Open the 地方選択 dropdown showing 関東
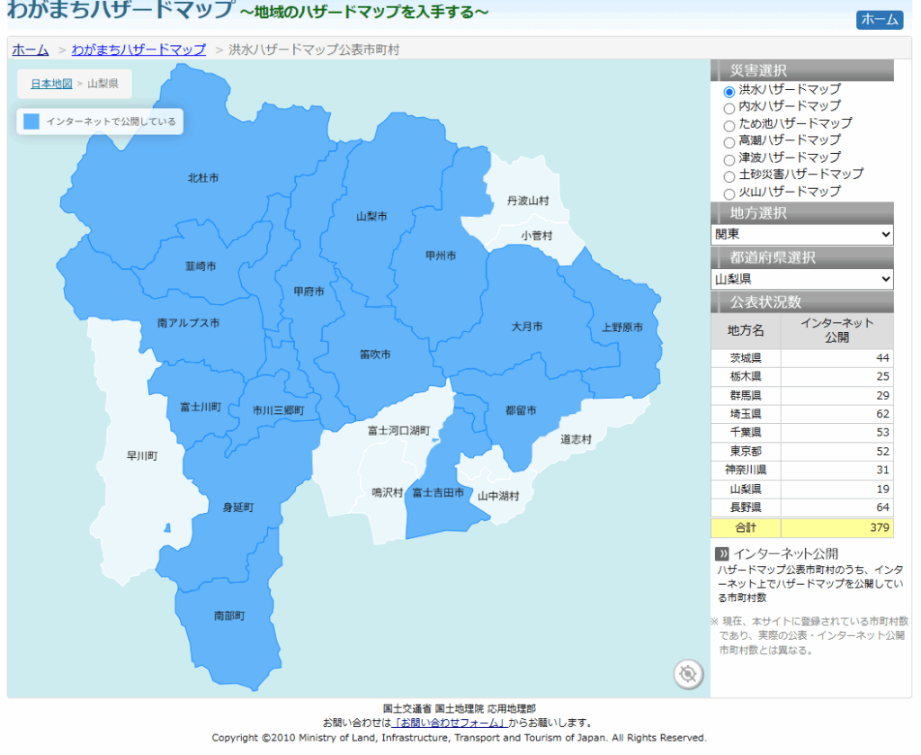Image resolution: width=921 pixels, height=755 pixels. [801, 234]
